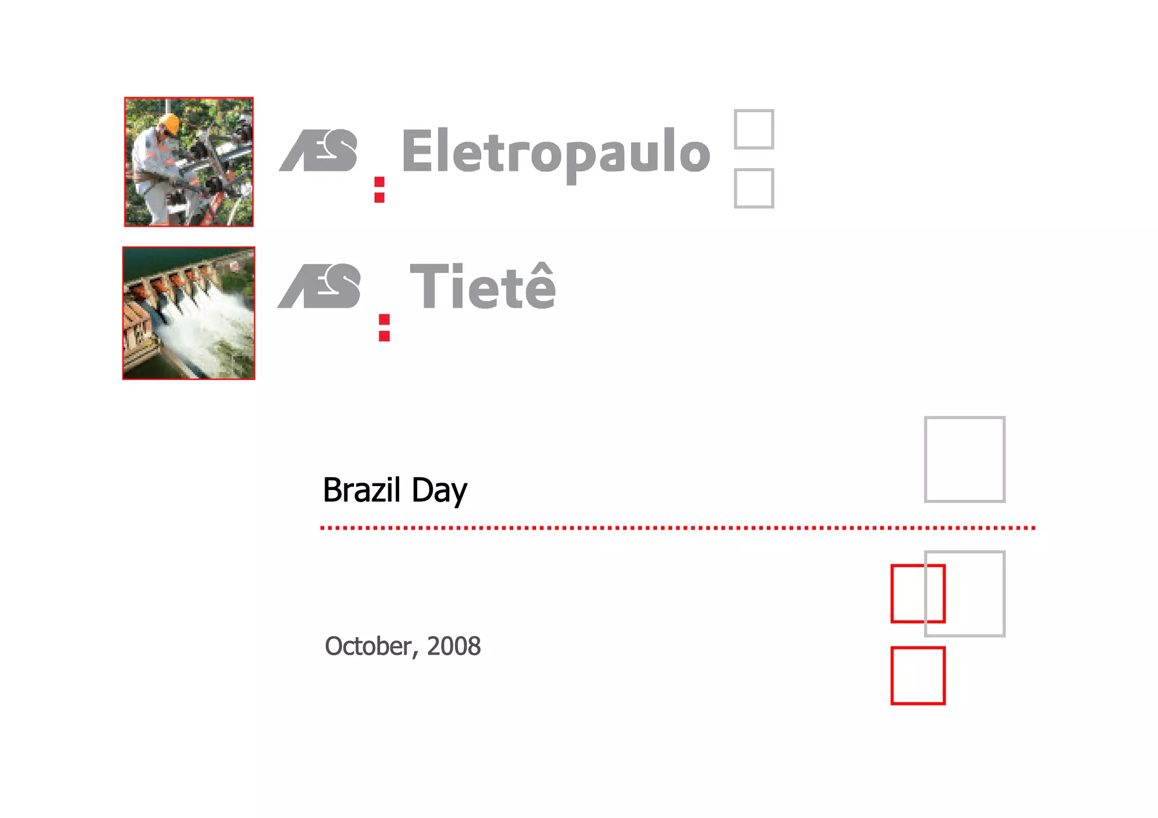Click the lineman worker photo thumbnail
The width and height of the screenshot is (1158, 818).
tap(188, 162)
